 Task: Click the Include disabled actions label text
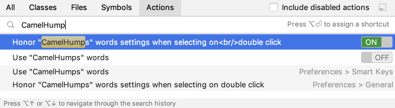(x=326, y=7)
